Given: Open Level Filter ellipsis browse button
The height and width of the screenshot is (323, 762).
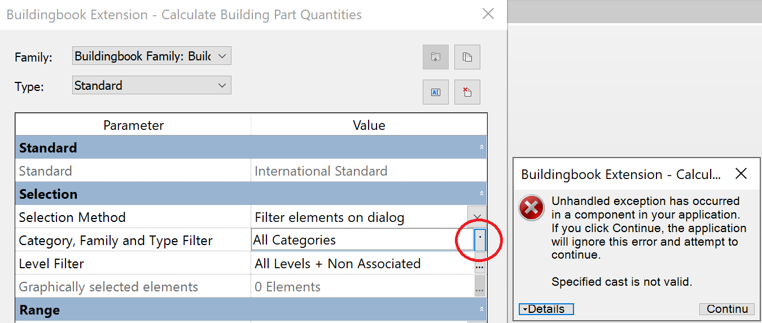Looking at the screenshot, I should pos(480,264).
